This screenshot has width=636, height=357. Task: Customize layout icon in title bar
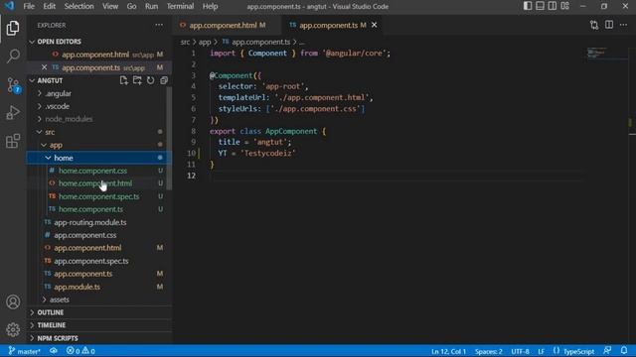(565, 6)
